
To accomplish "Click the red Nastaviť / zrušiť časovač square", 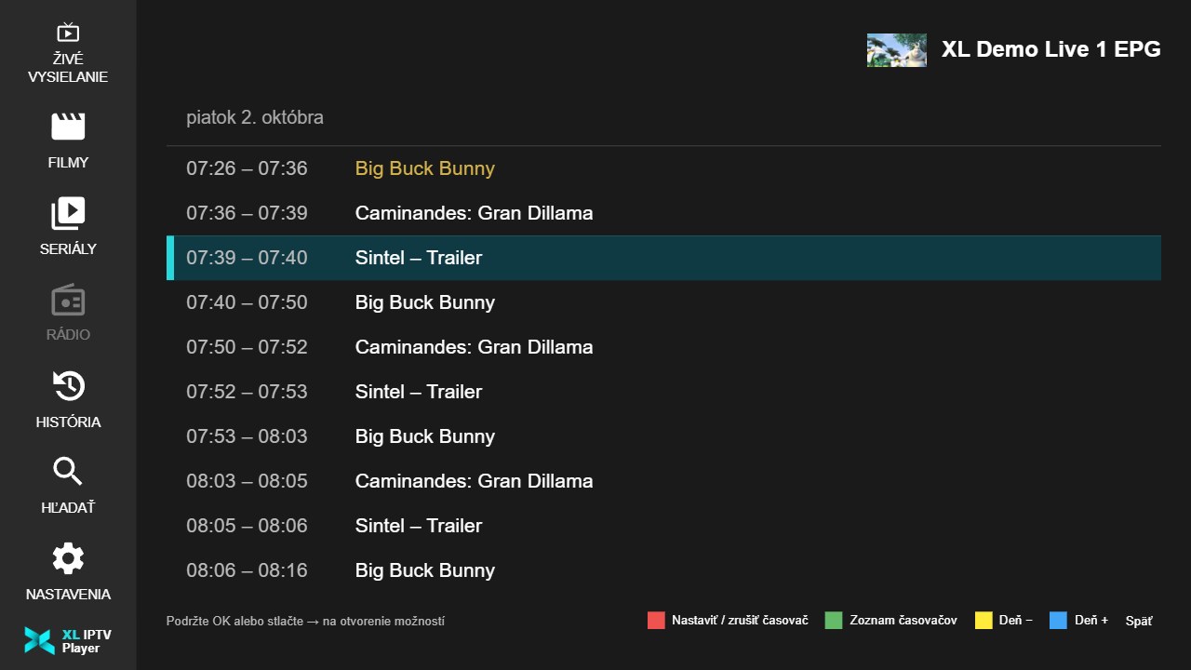I will click(656, 621).
